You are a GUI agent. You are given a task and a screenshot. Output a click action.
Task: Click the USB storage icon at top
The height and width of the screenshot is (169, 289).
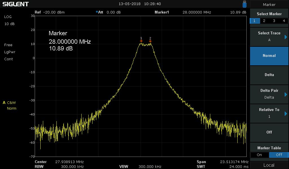click(244, 4)
